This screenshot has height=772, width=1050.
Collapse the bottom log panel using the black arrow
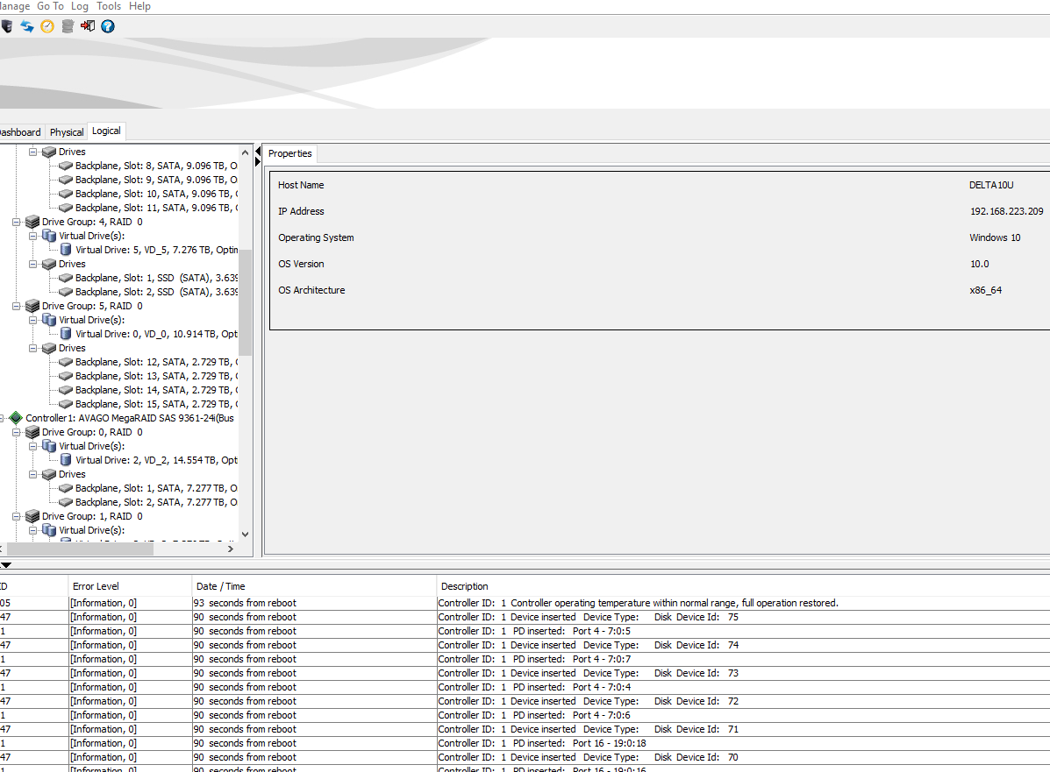(x=6, y=565)
